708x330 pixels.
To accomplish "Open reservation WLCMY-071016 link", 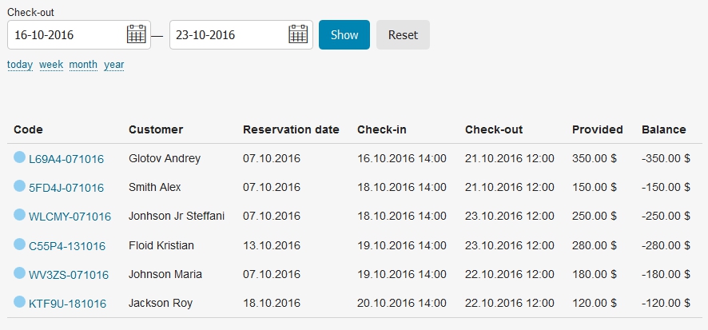I will point(70,217).
